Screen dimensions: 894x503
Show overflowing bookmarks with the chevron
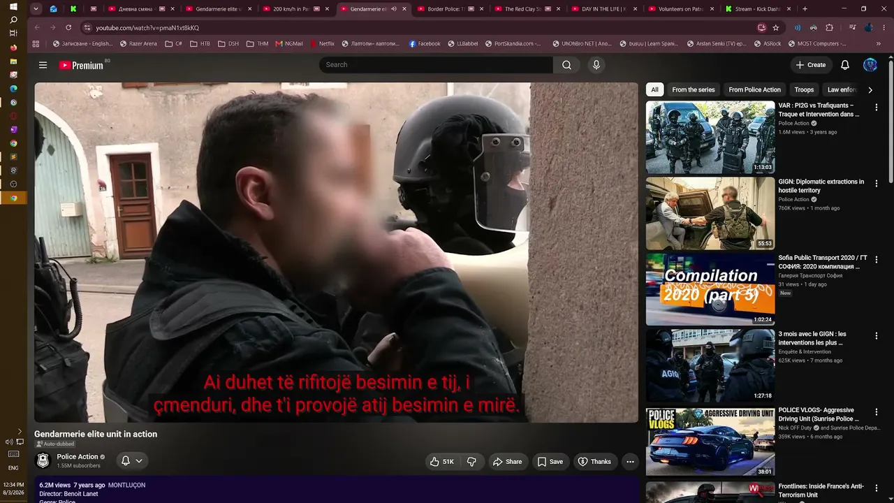(879, 43)
